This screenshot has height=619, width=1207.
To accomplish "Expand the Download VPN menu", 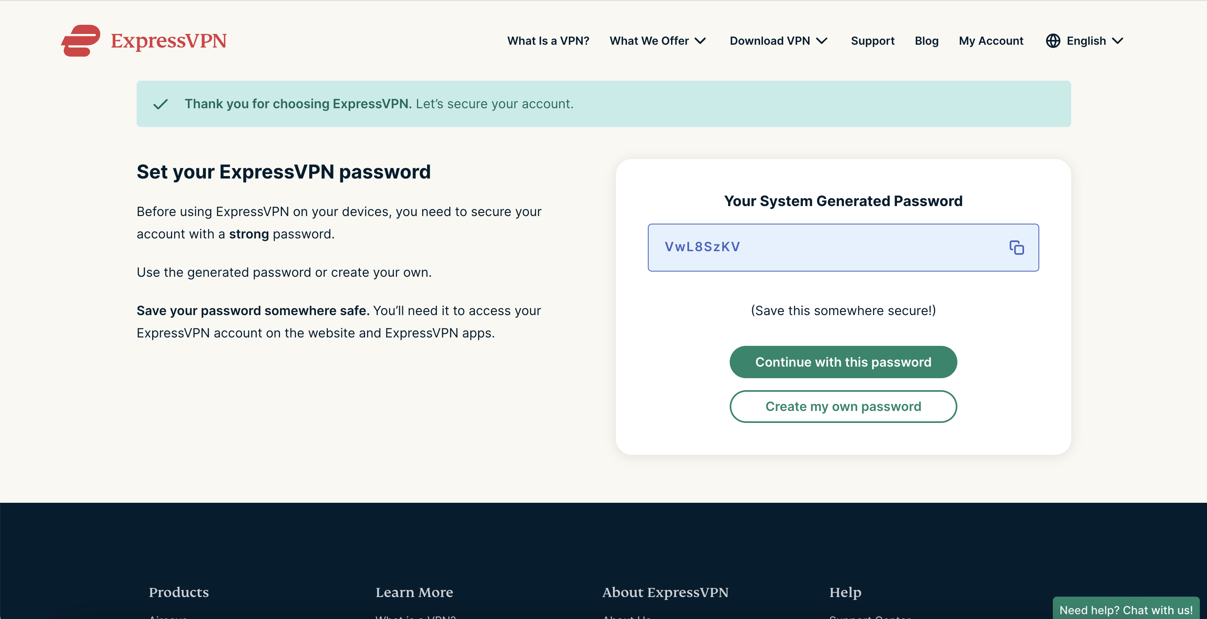I will pos(779,41).
